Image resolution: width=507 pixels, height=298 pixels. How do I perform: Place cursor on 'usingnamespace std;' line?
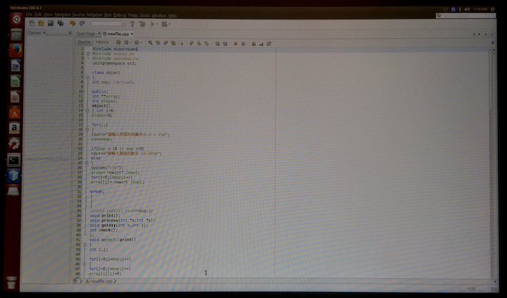point(114,63)
